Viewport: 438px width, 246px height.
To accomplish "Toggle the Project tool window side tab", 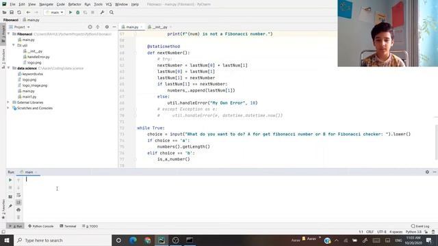I will click(3, 33).
